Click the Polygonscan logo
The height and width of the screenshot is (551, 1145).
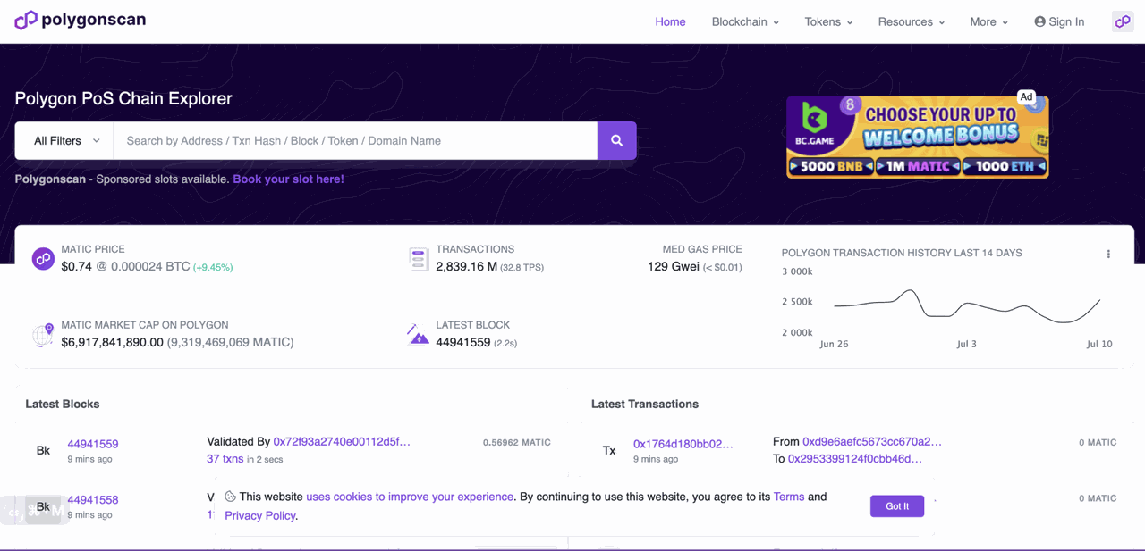pos(80,20)
